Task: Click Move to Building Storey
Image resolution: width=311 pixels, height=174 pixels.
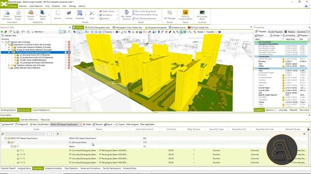Action: (x=144, y=12)
